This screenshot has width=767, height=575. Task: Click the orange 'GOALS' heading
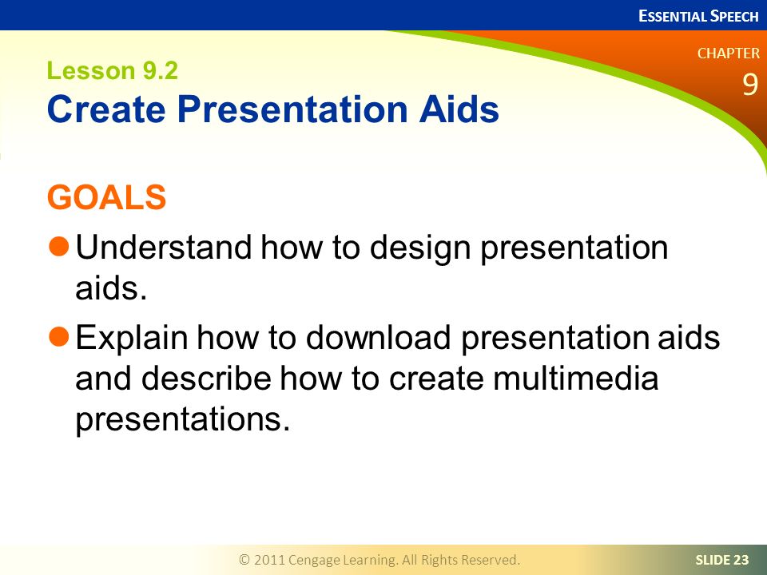[106, 197]
